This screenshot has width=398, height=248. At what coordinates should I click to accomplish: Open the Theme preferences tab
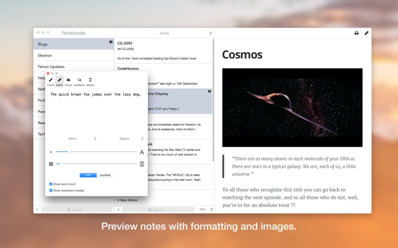[x=51, y=81]
